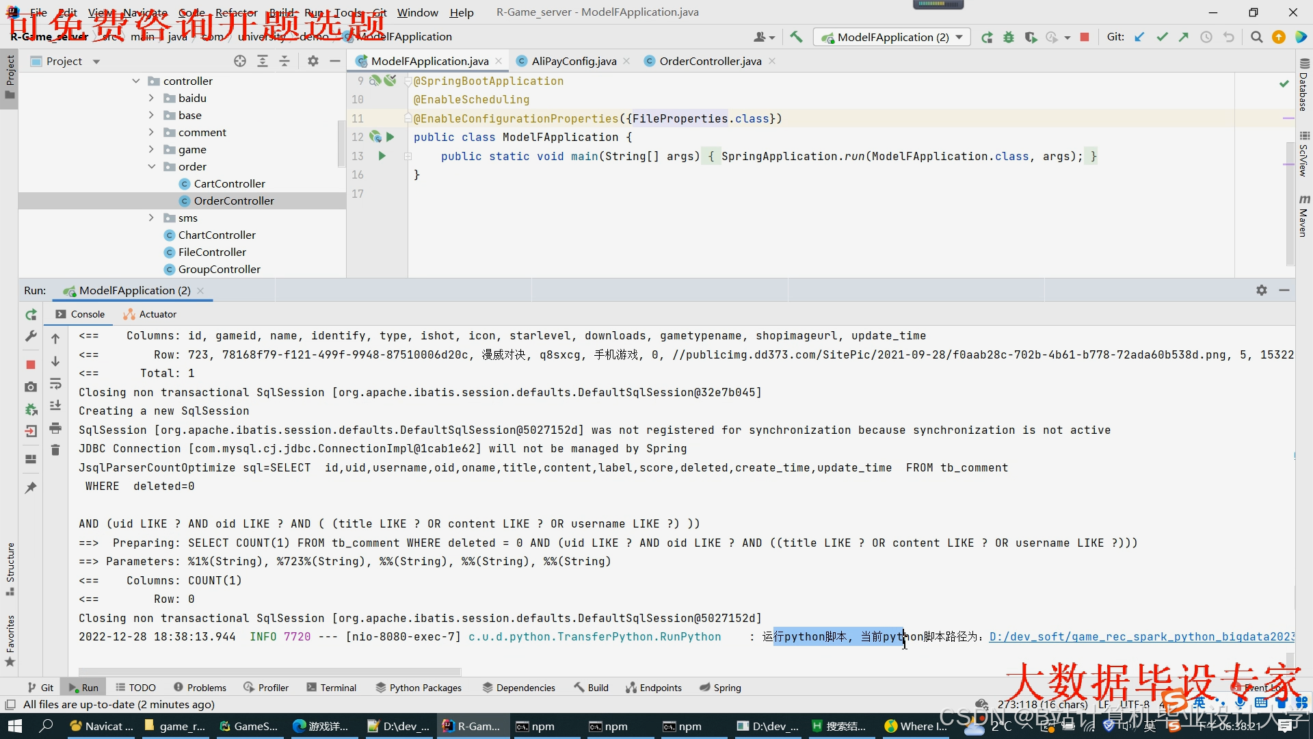Click the Git update project arrow icon

click(x=1139, y=37)
